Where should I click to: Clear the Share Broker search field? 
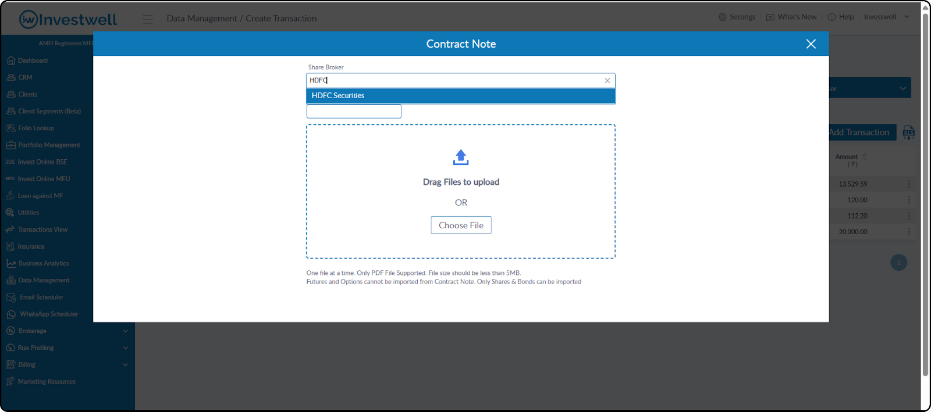click(x=607, y=81)
